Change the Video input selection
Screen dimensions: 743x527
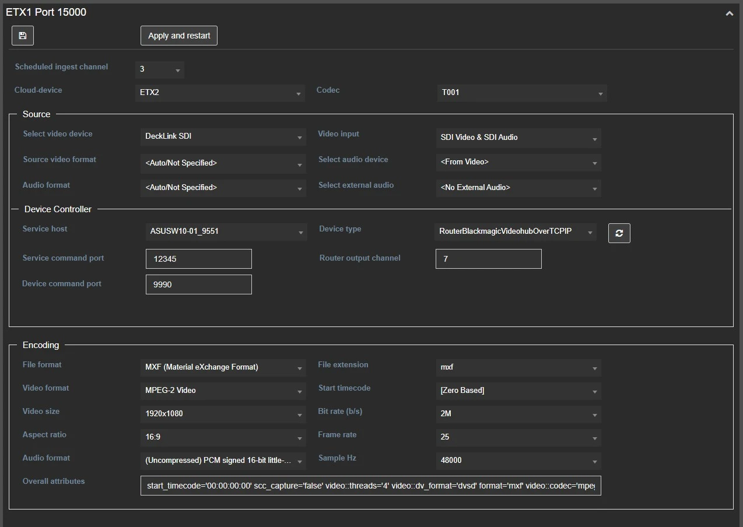pos(518,138)
